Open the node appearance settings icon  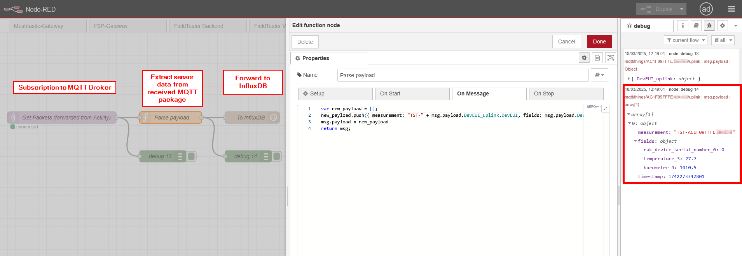pos(611,58)
